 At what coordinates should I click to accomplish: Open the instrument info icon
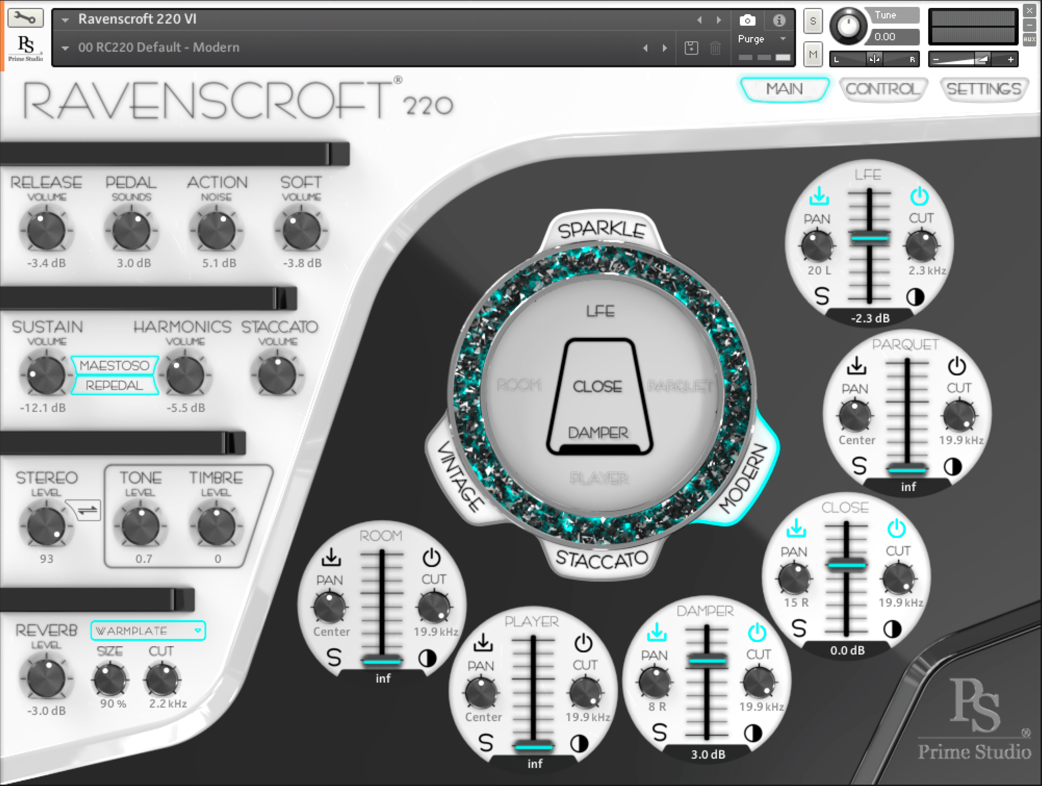[779, 20]
